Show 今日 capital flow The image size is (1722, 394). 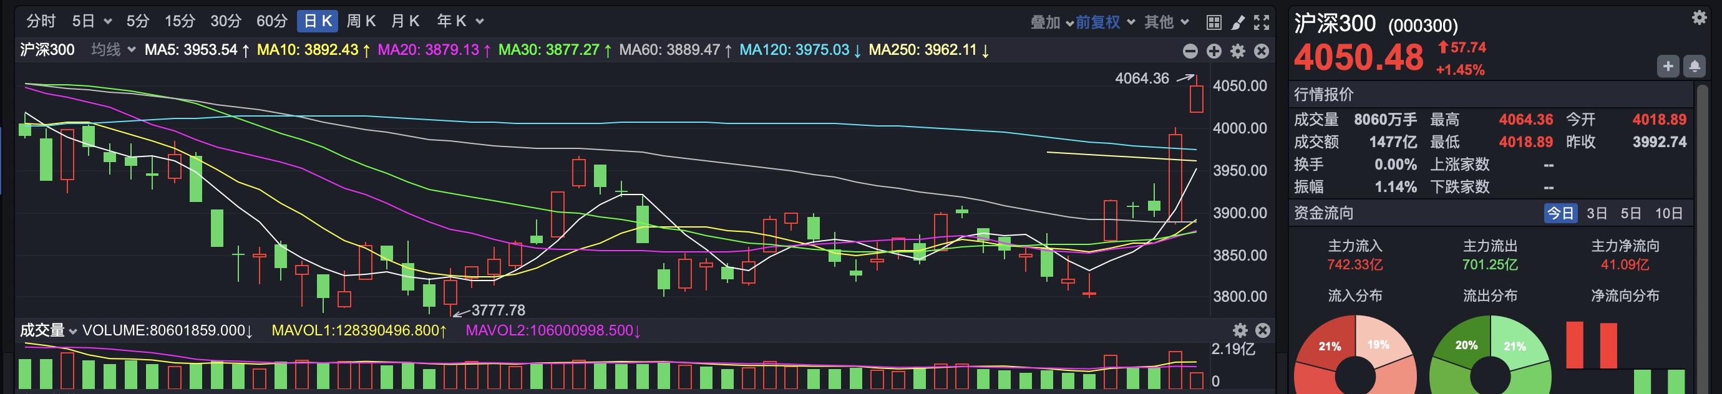tap(1560, 213)
